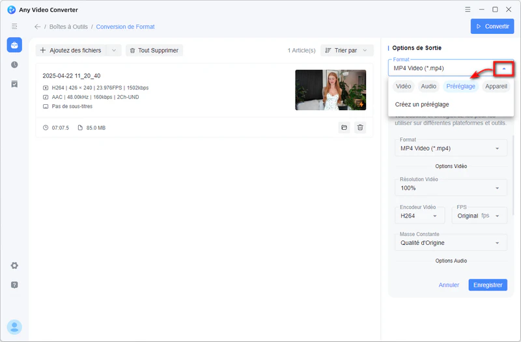The width and height of the screenshot is (521, 342).
Task: Collapse the sidebar with hamburger icon
Action: pyautogui.click(x=14, y=26)
